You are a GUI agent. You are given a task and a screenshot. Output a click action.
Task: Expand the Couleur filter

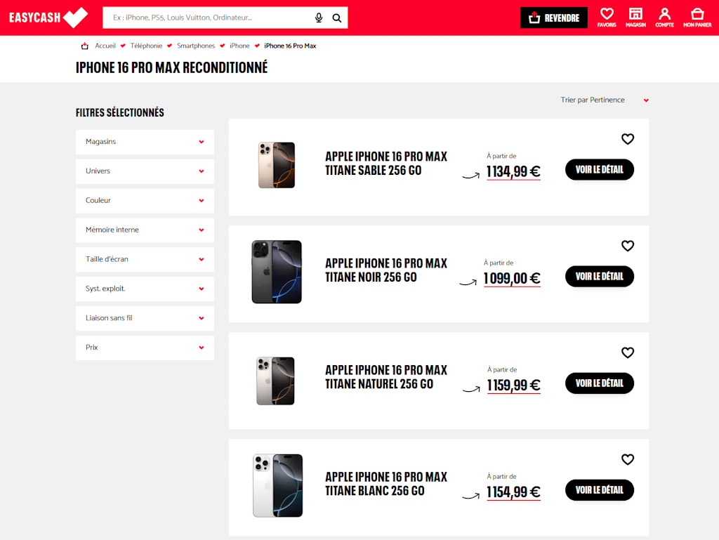(145, 200)
